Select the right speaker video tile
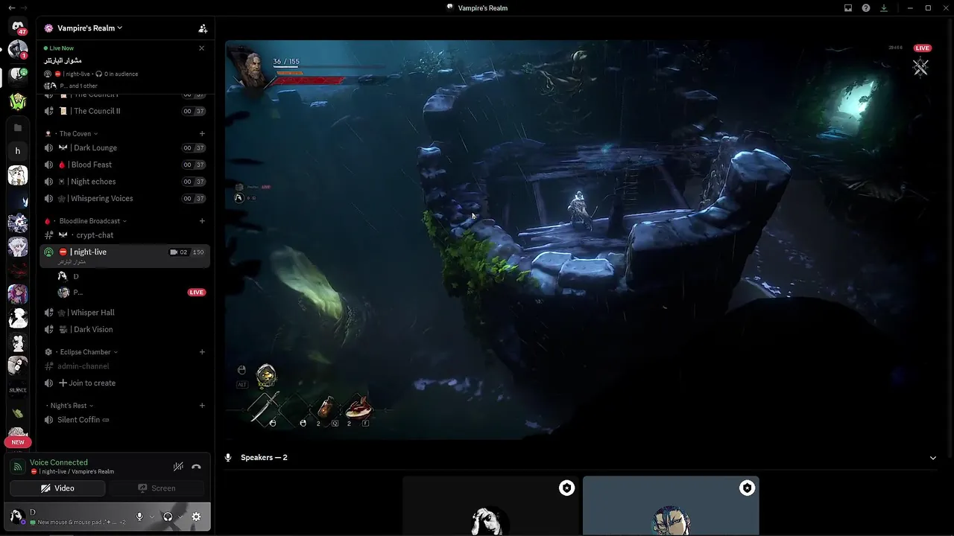This screenshot has height=536, width=954. pyautogui.click(x=671, y=506)
